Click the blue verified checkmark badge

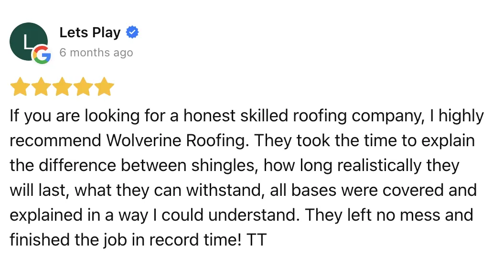pos(132,32)
